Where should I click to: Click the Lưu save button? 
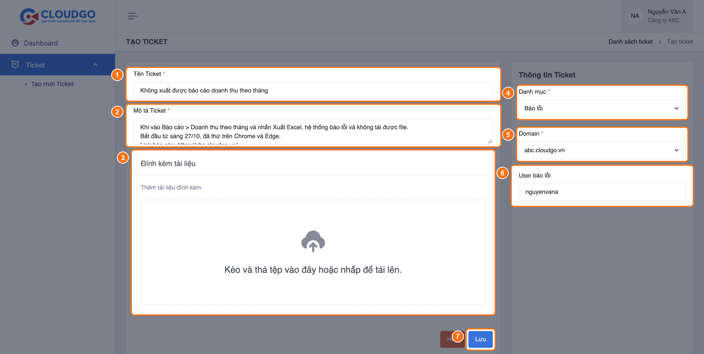tap(480, 339)
